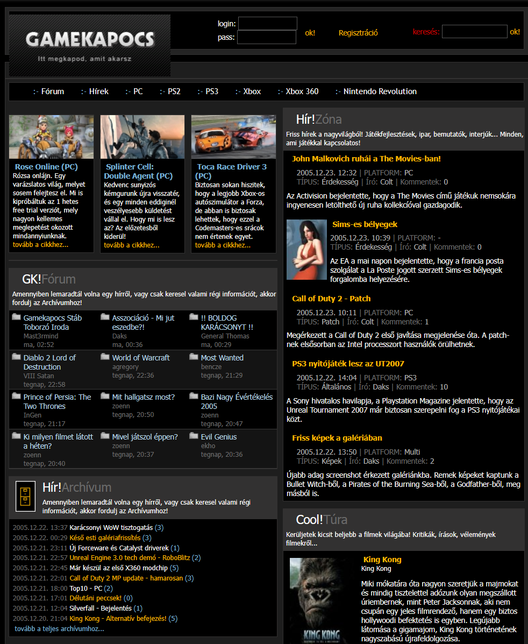Image resolution: width=528 pixels, height=644 pixels.
Task: Open archive item Top10 - PC
Action: (86, 588)
